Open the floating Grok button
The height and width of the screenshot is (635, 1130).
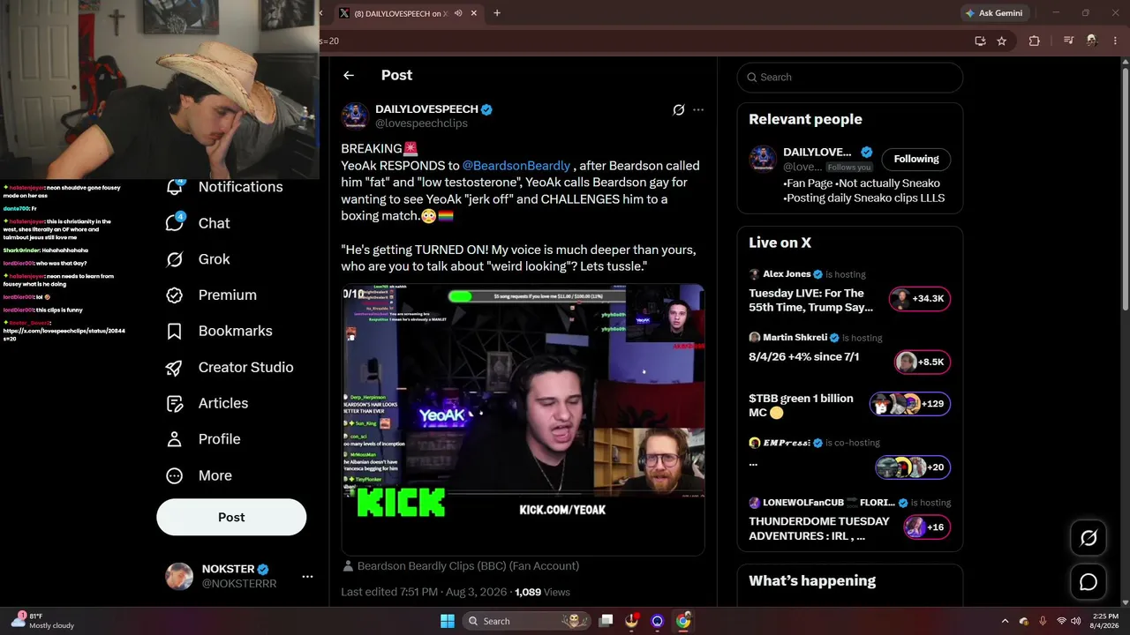(x=1089, y=538)
